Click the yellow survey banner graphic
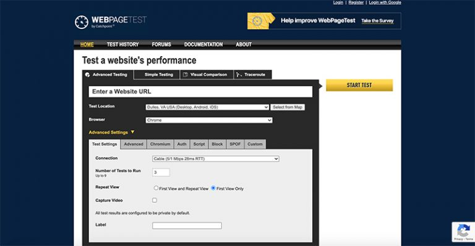The height and width of the screenshot is (246, 475). (261, 21)
